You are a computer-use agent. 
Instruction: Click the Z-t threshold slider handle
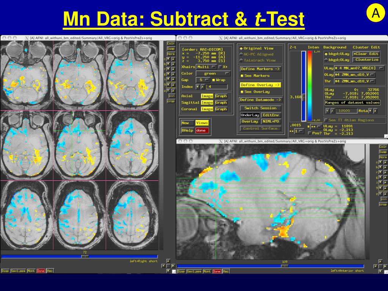click(x=304, y=97)
